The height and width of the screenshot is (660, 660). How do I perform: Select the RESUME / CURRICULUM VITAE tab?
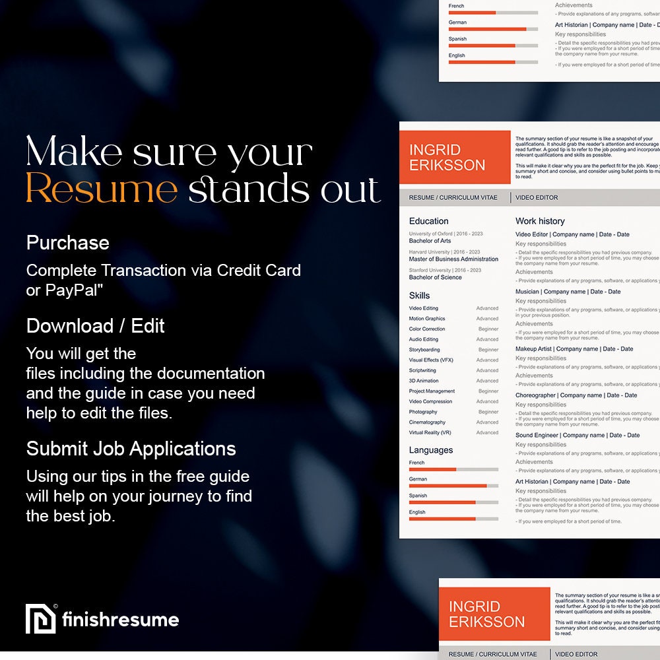tap(452, 197)
